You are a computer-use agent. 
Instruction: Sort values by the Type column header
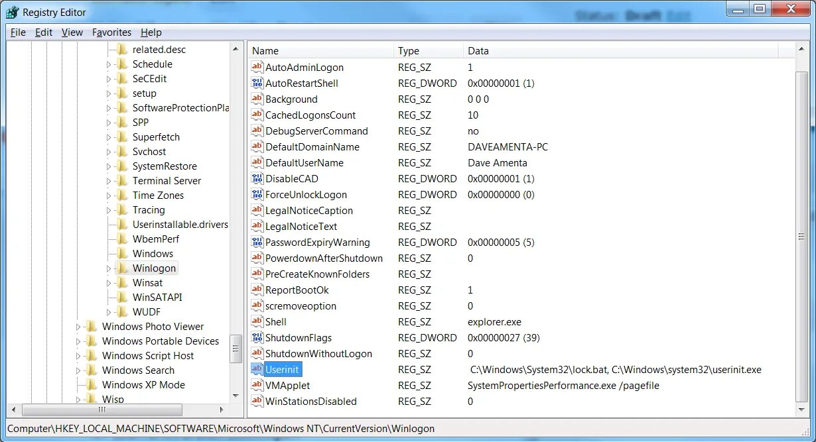(429, 50)
